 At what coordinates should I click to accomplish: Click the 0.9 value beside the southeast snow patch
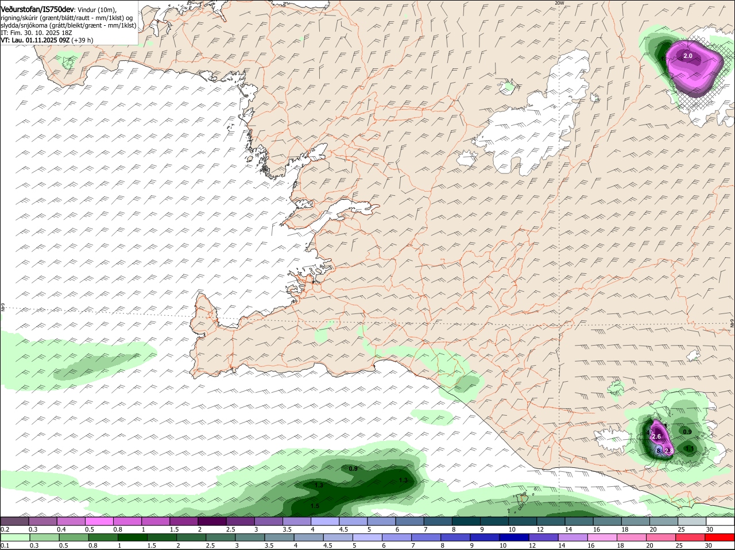click(687, 431)
